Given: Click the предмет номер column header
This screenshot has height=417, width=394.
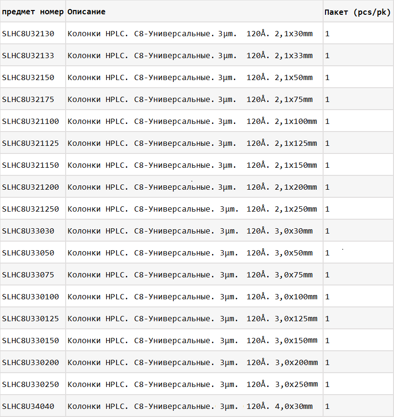Looking at the screenshot, I should (x=33, y=12).
